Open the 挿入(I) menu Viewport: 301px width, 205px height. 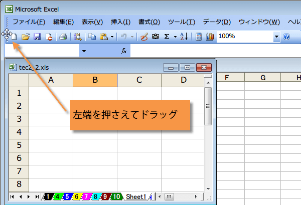(x=120, y=22)
